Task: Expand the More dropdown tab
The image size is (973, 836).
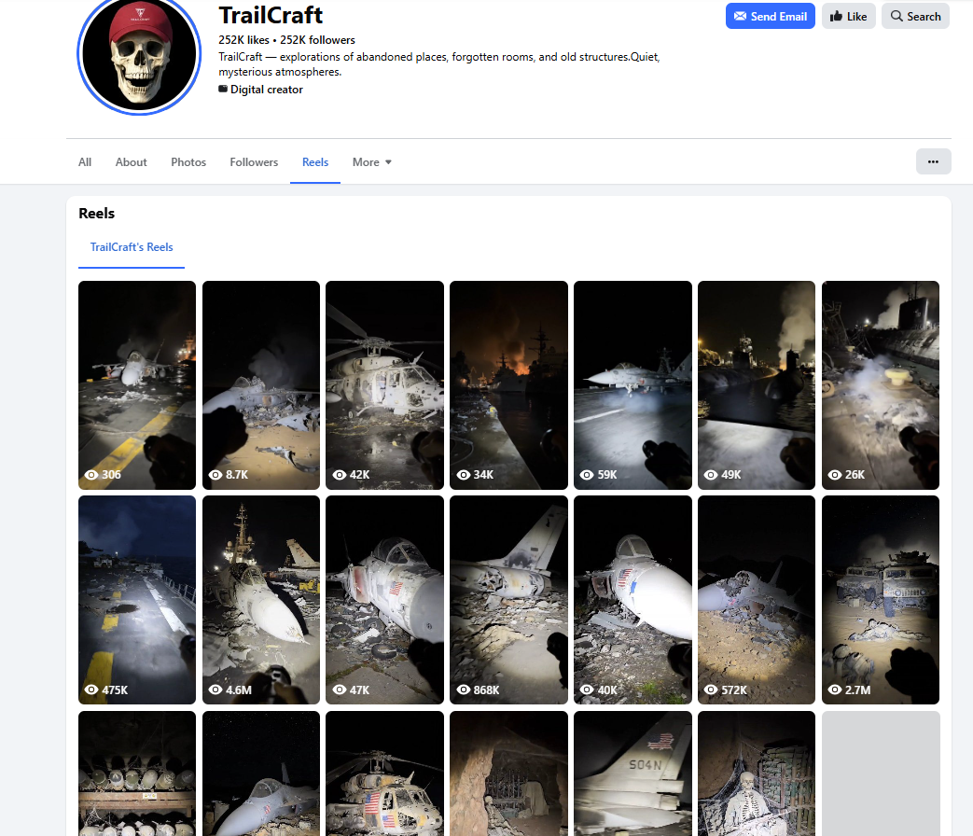Action: tap(371, 162)
